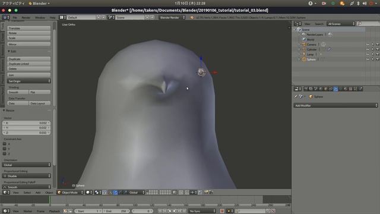Open the Texture properties tab
The image size is (380, 214).
[350, 89]
